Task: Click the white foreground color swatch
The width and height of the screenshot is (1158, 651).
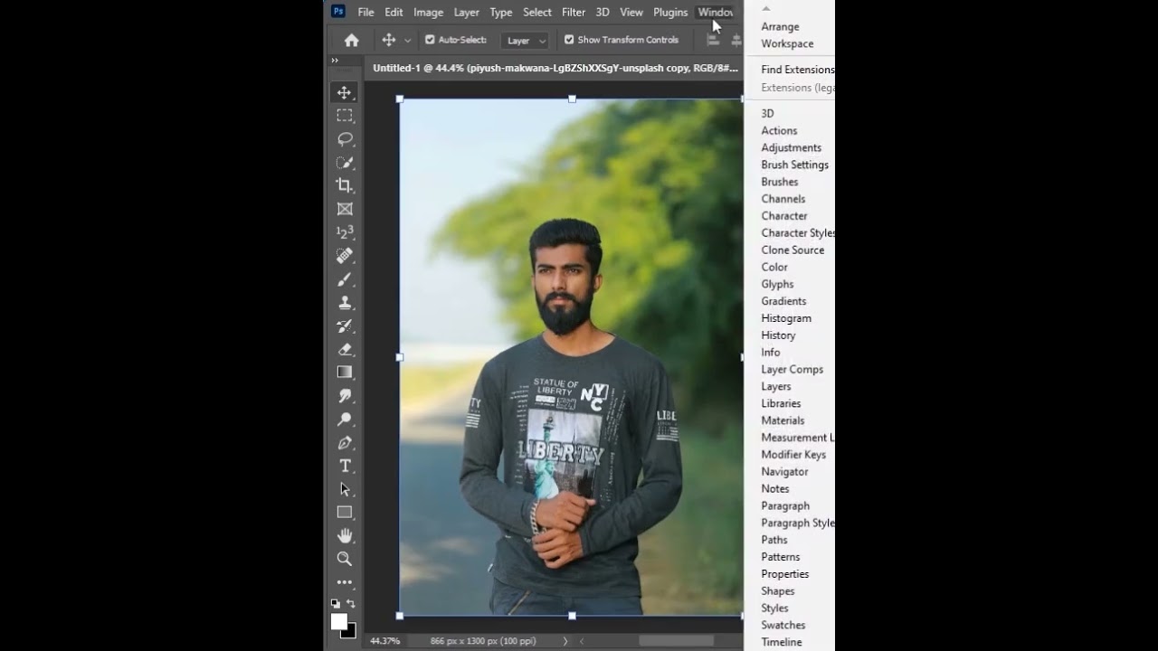Action: pyautogui.click(x=339, y=621)
